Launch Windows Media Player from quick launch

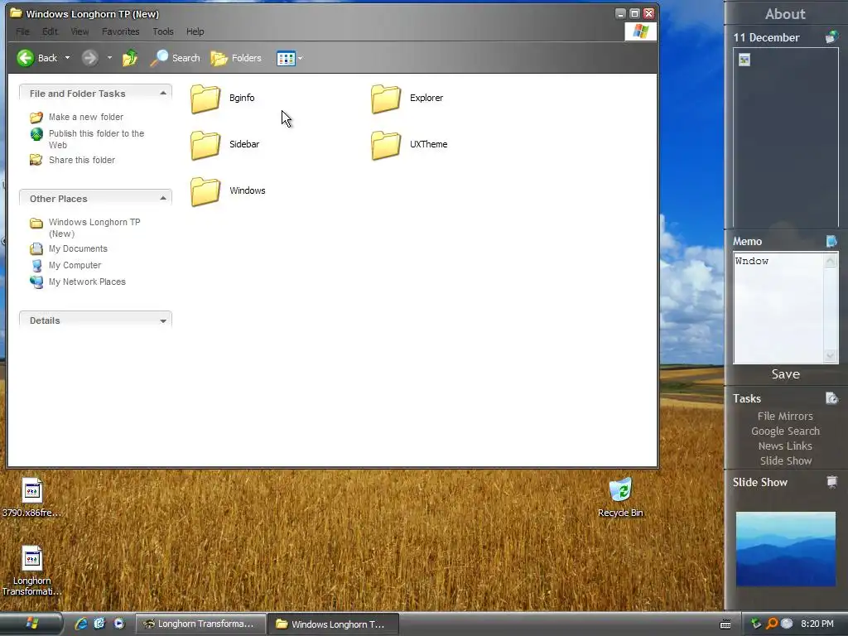pos(119,624)
